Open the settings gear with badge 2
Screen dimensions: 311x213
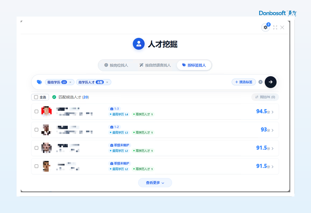[265, 27]
